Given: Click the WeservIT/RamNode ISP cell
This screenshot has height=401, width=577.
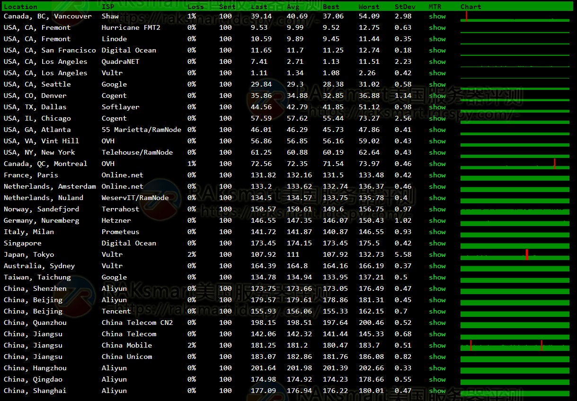Looking at the screenshot, I should [x=135, y=198].
